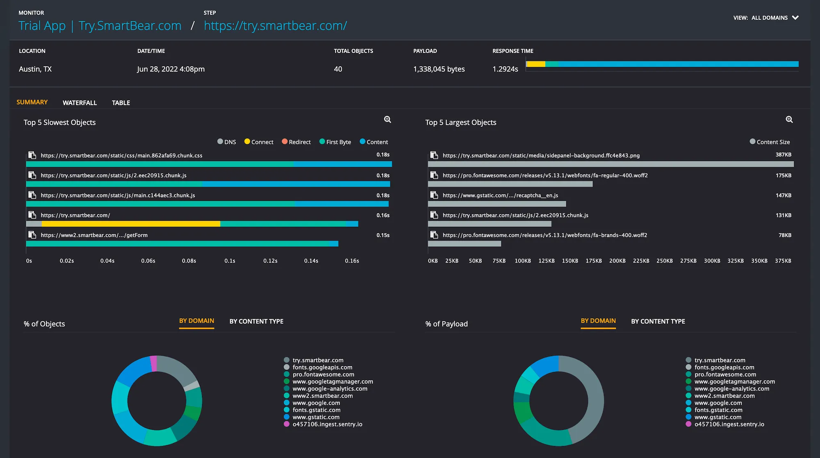Click main.c144aec3.chunk.js URL
820x458 pixels.
pyautogui.click(x=118, y=195)
